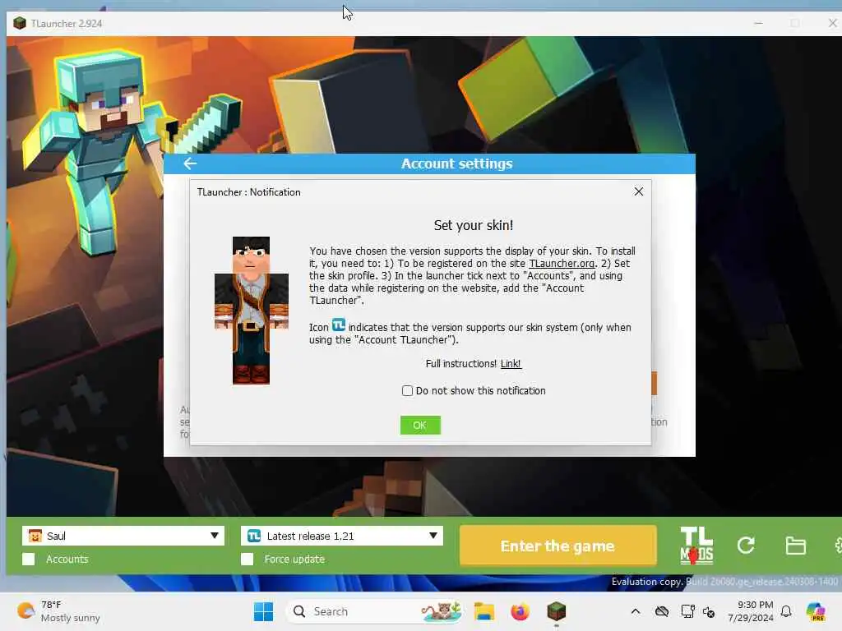Open the Copilot preview icon
842x631 pixels.
pyautogui.click(x=816, y=611)
